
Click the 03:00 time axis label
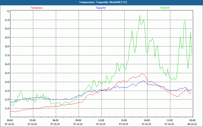[33, 120]
